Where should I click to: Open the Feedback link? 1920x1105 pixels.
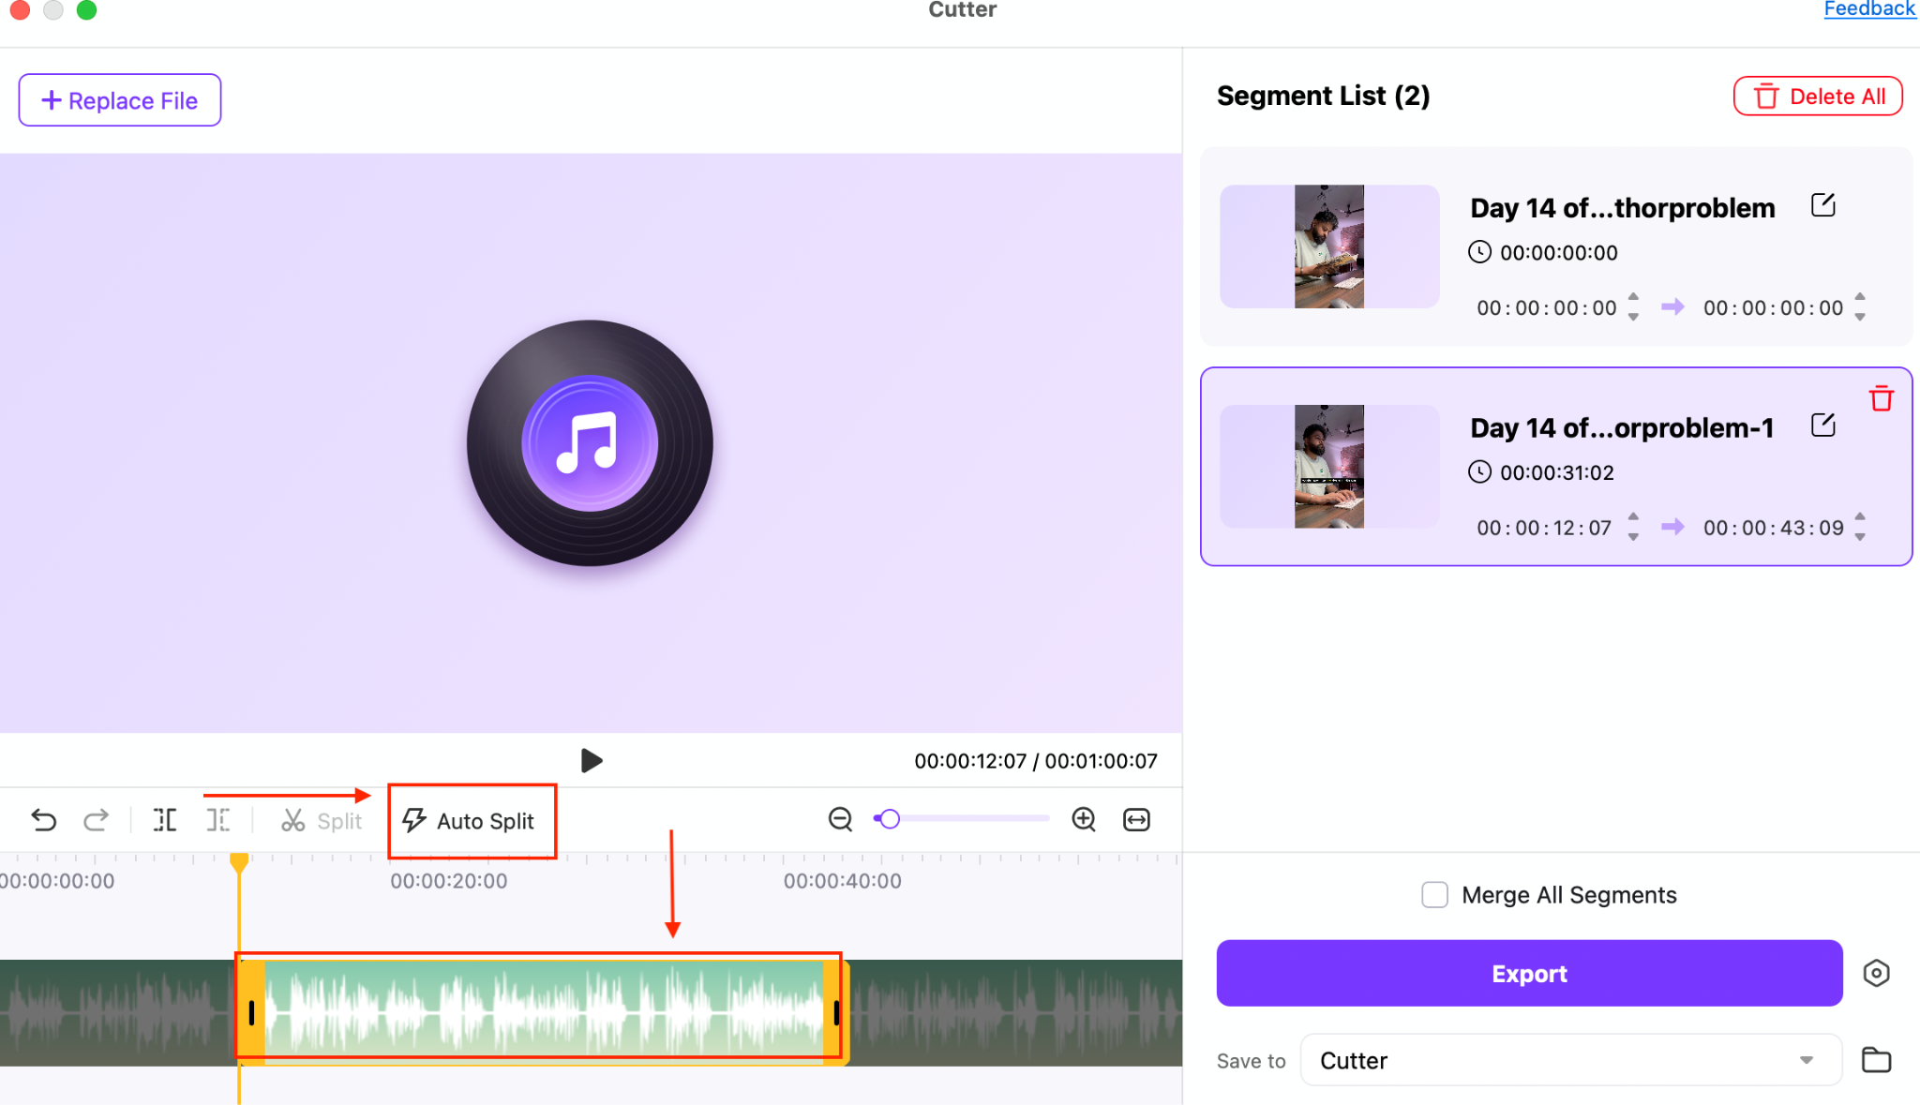pyautogui.click(x=1869, y=9)
